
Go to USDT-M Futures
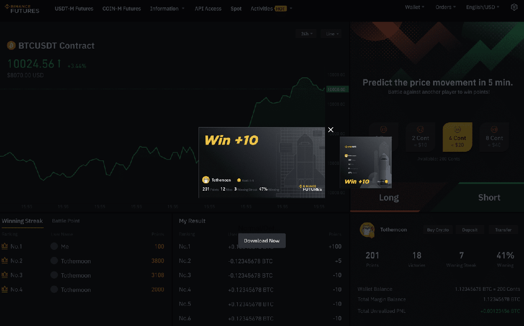[74, 9]
